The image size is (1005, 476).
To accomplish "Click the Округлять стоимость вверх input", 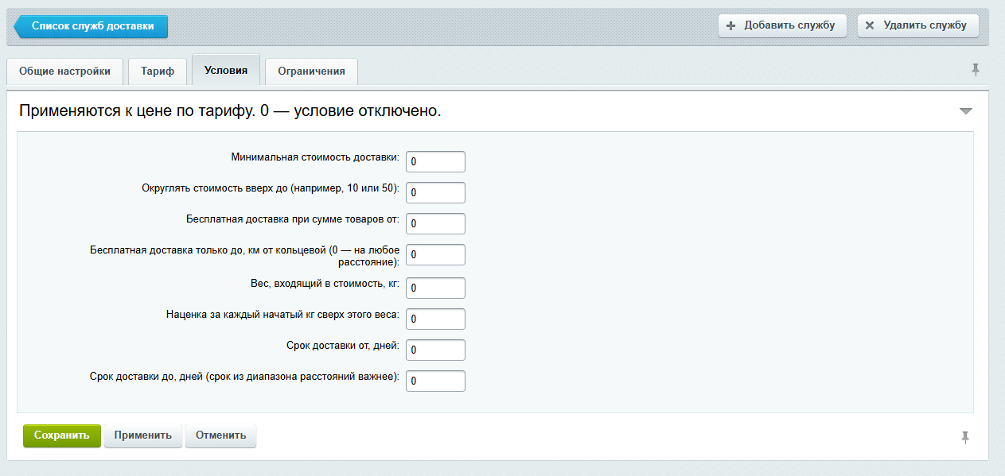I will 435,192.
